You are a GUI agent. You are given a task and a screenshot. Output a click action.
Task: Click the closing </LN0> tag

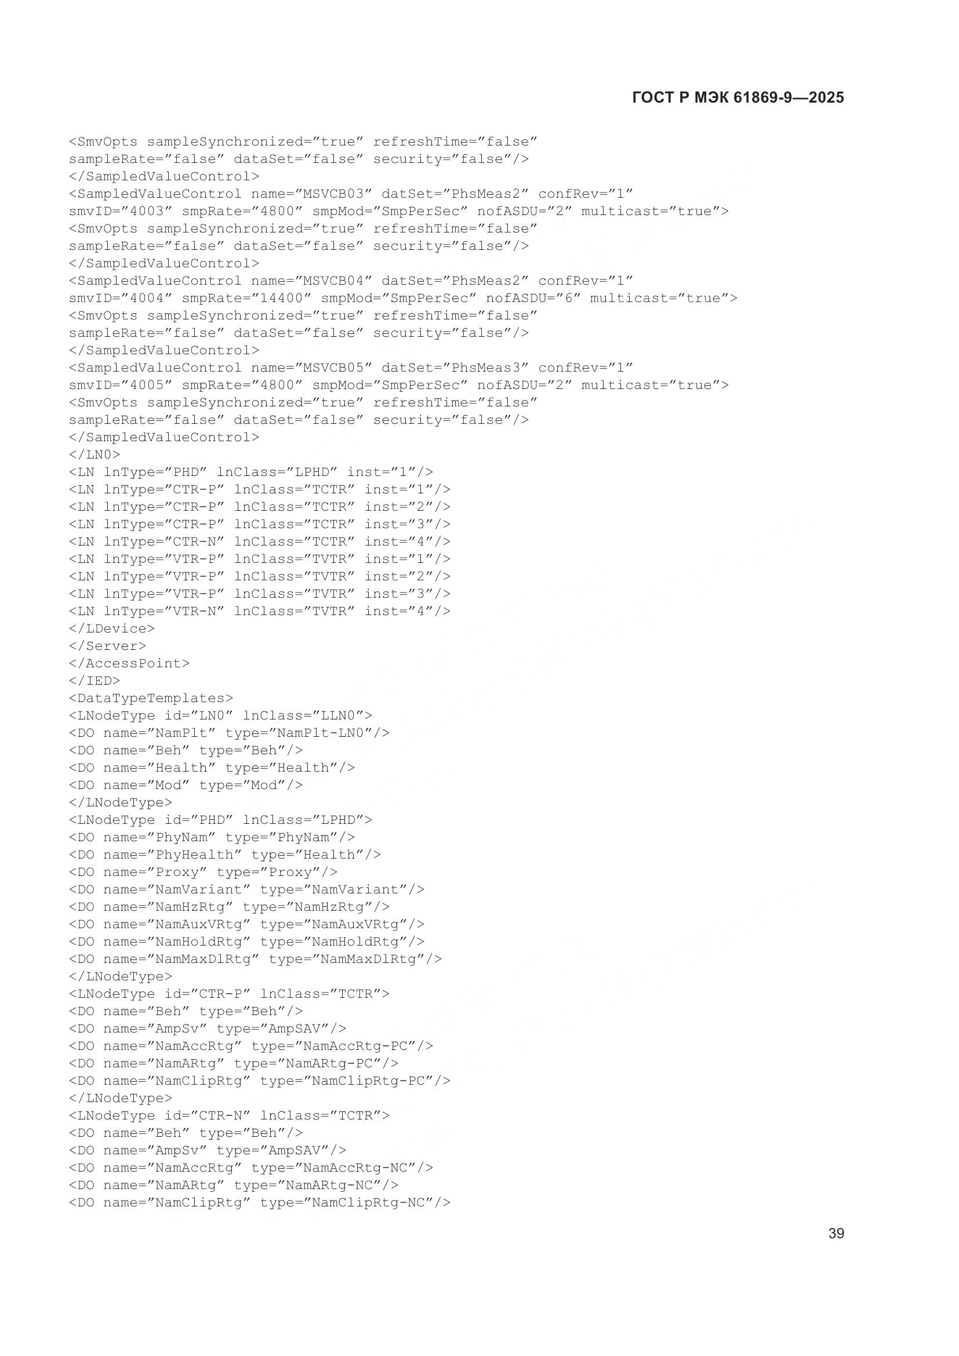95,454
